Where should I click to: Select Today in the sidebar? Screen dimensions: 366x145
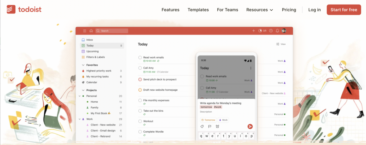coord(102,46)
